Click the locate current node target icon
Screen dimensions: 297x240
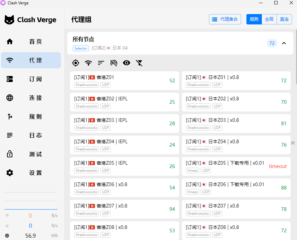[x=76, y=63]
